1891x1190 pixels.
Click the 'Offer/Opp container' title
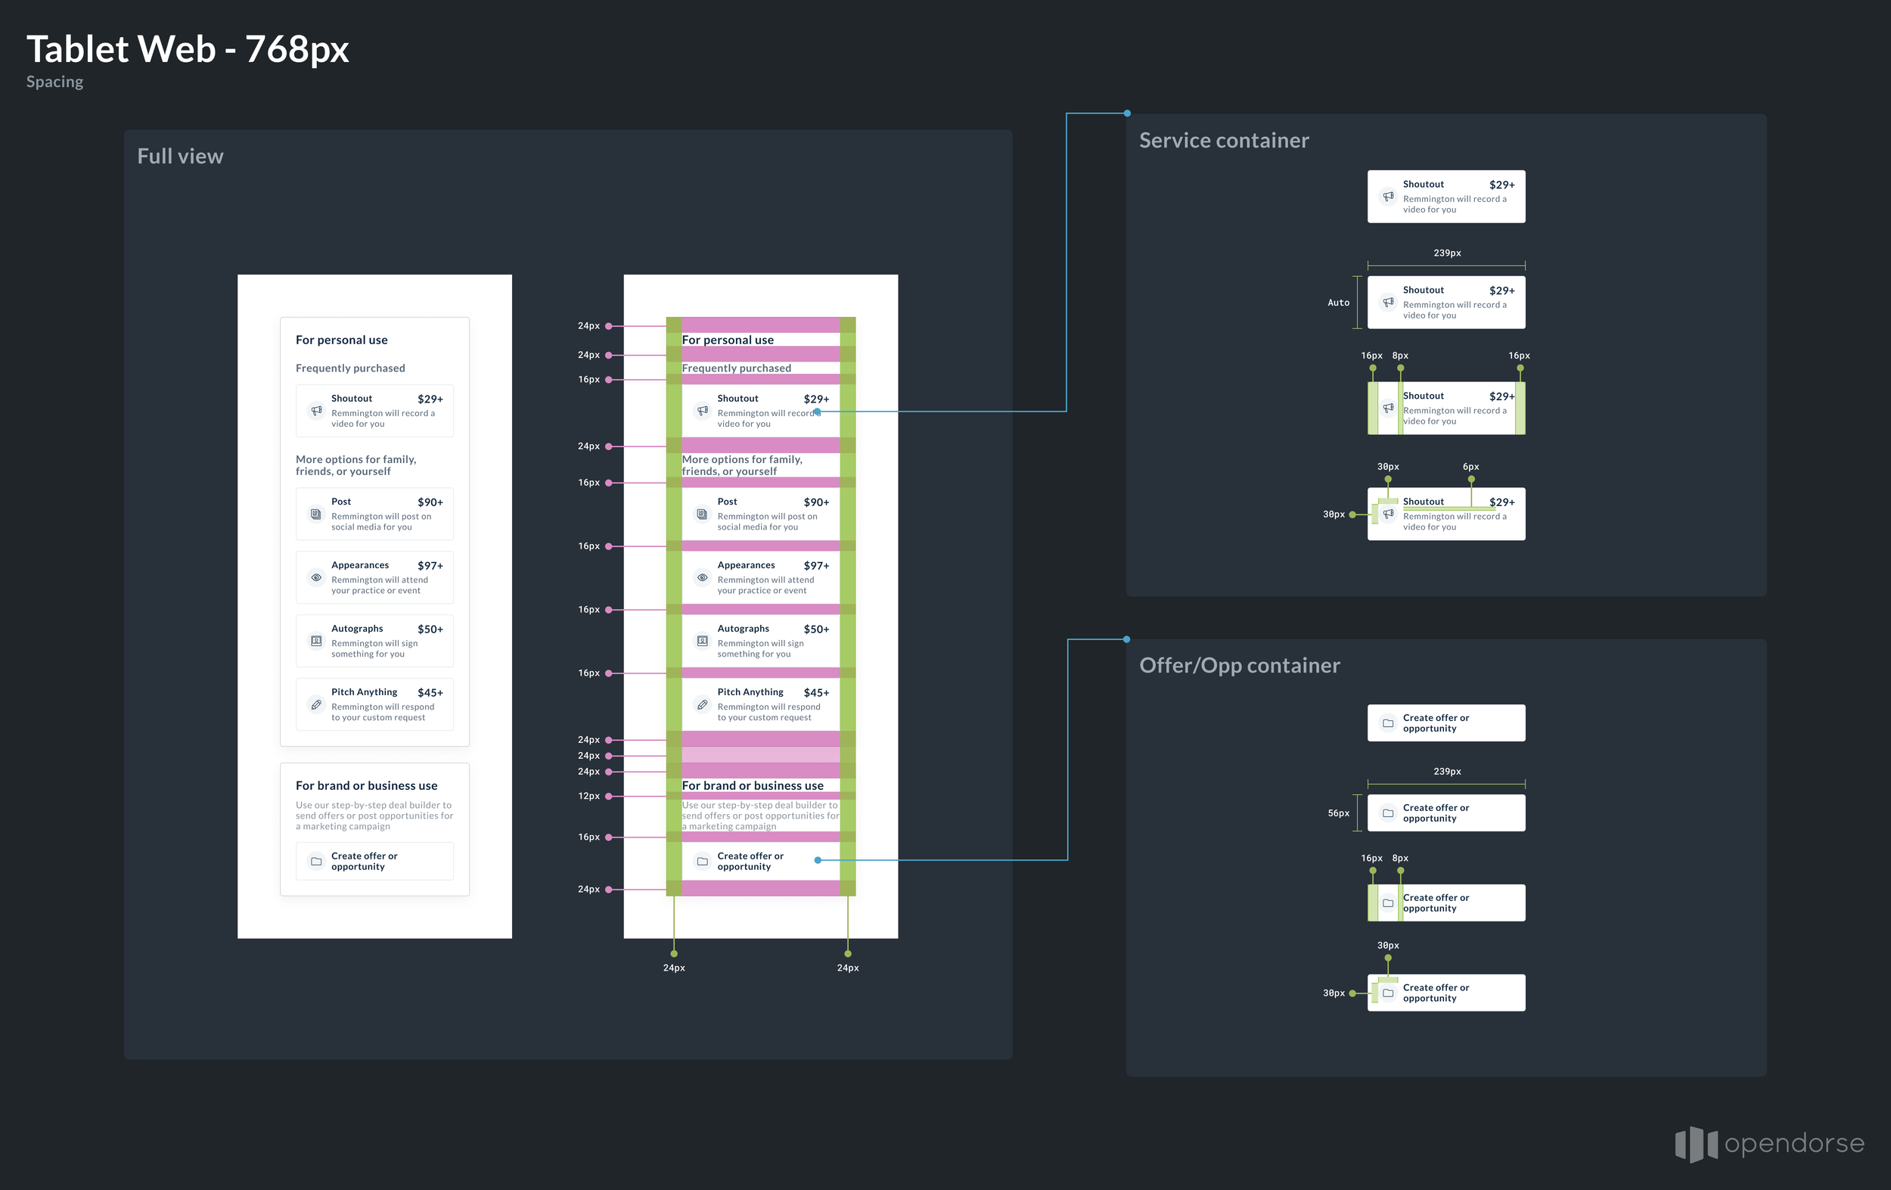1239,665
